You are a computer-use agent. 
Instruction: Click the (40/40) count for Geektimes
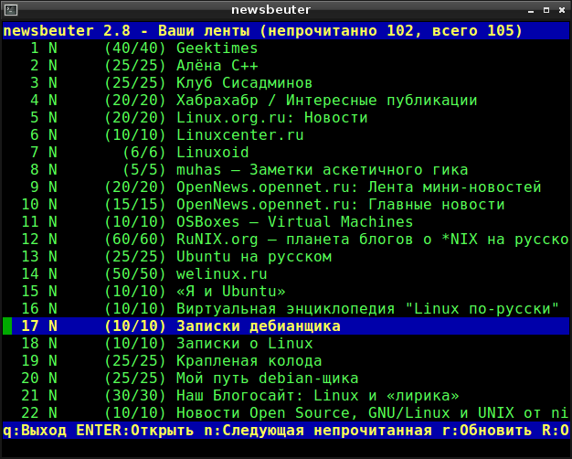(x=135, y=48)
